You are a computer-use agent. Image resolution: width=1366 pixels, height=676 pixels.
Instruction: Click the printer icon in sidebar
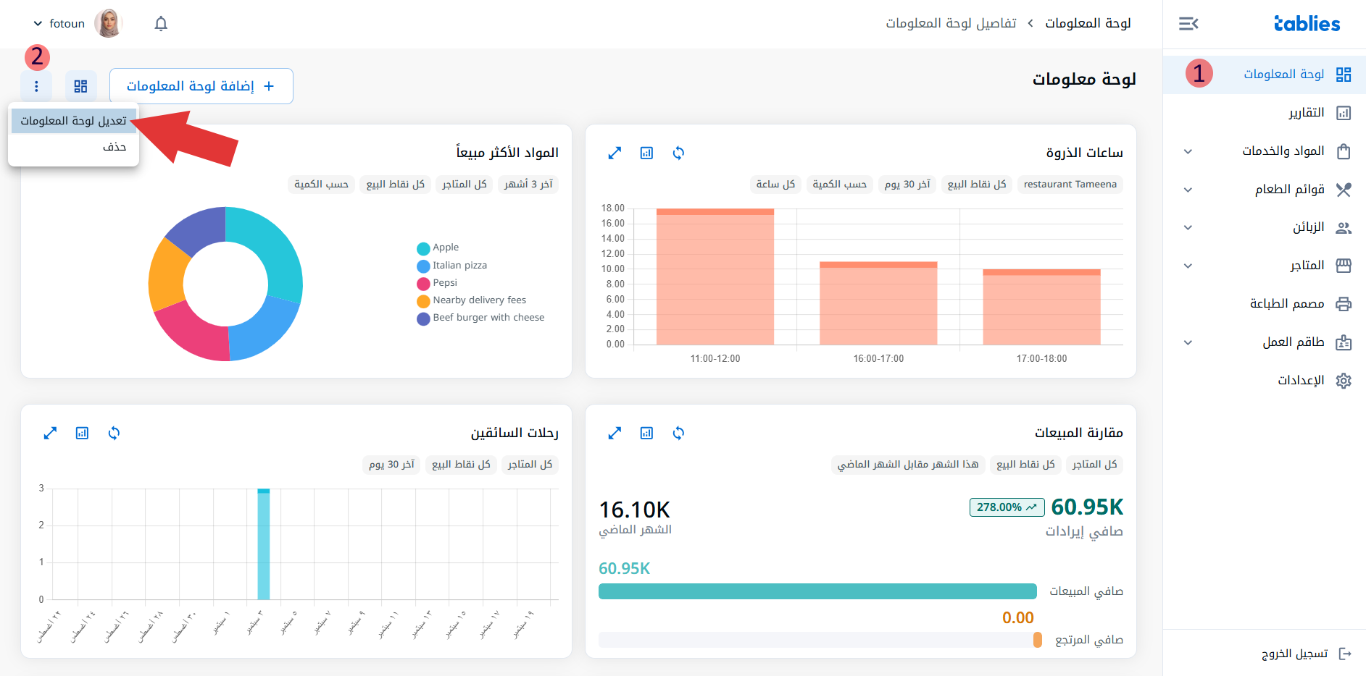pos(1344,304)
